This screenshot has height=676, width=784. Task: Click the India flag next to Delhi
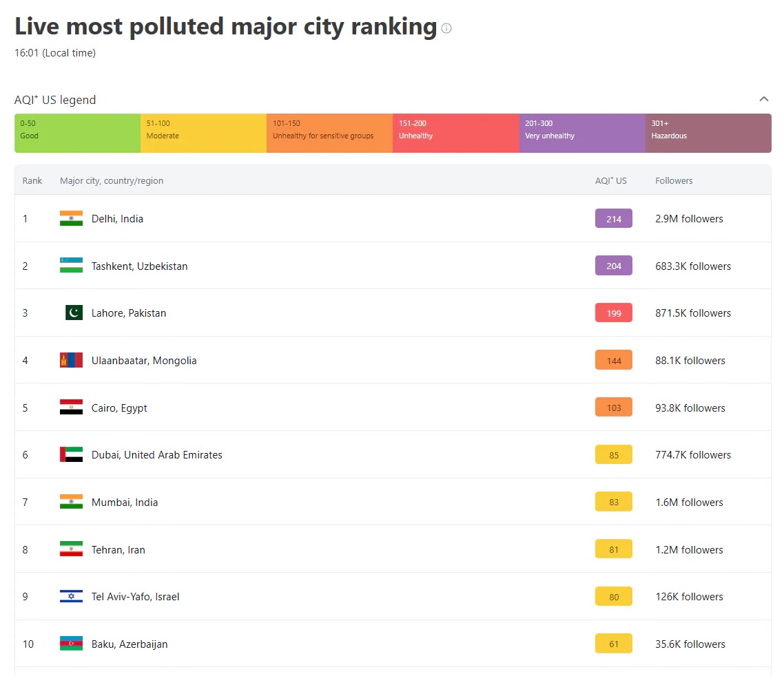click(71, 218)
